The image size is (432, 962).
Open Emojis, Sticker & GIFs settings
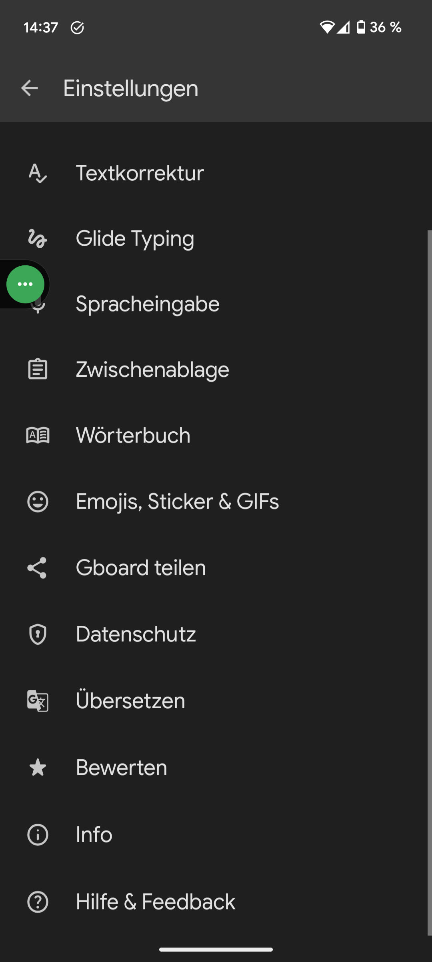177,501
